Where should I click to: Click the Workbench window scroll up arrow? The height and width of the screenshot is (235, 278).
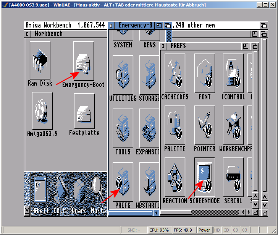point(265,197)
